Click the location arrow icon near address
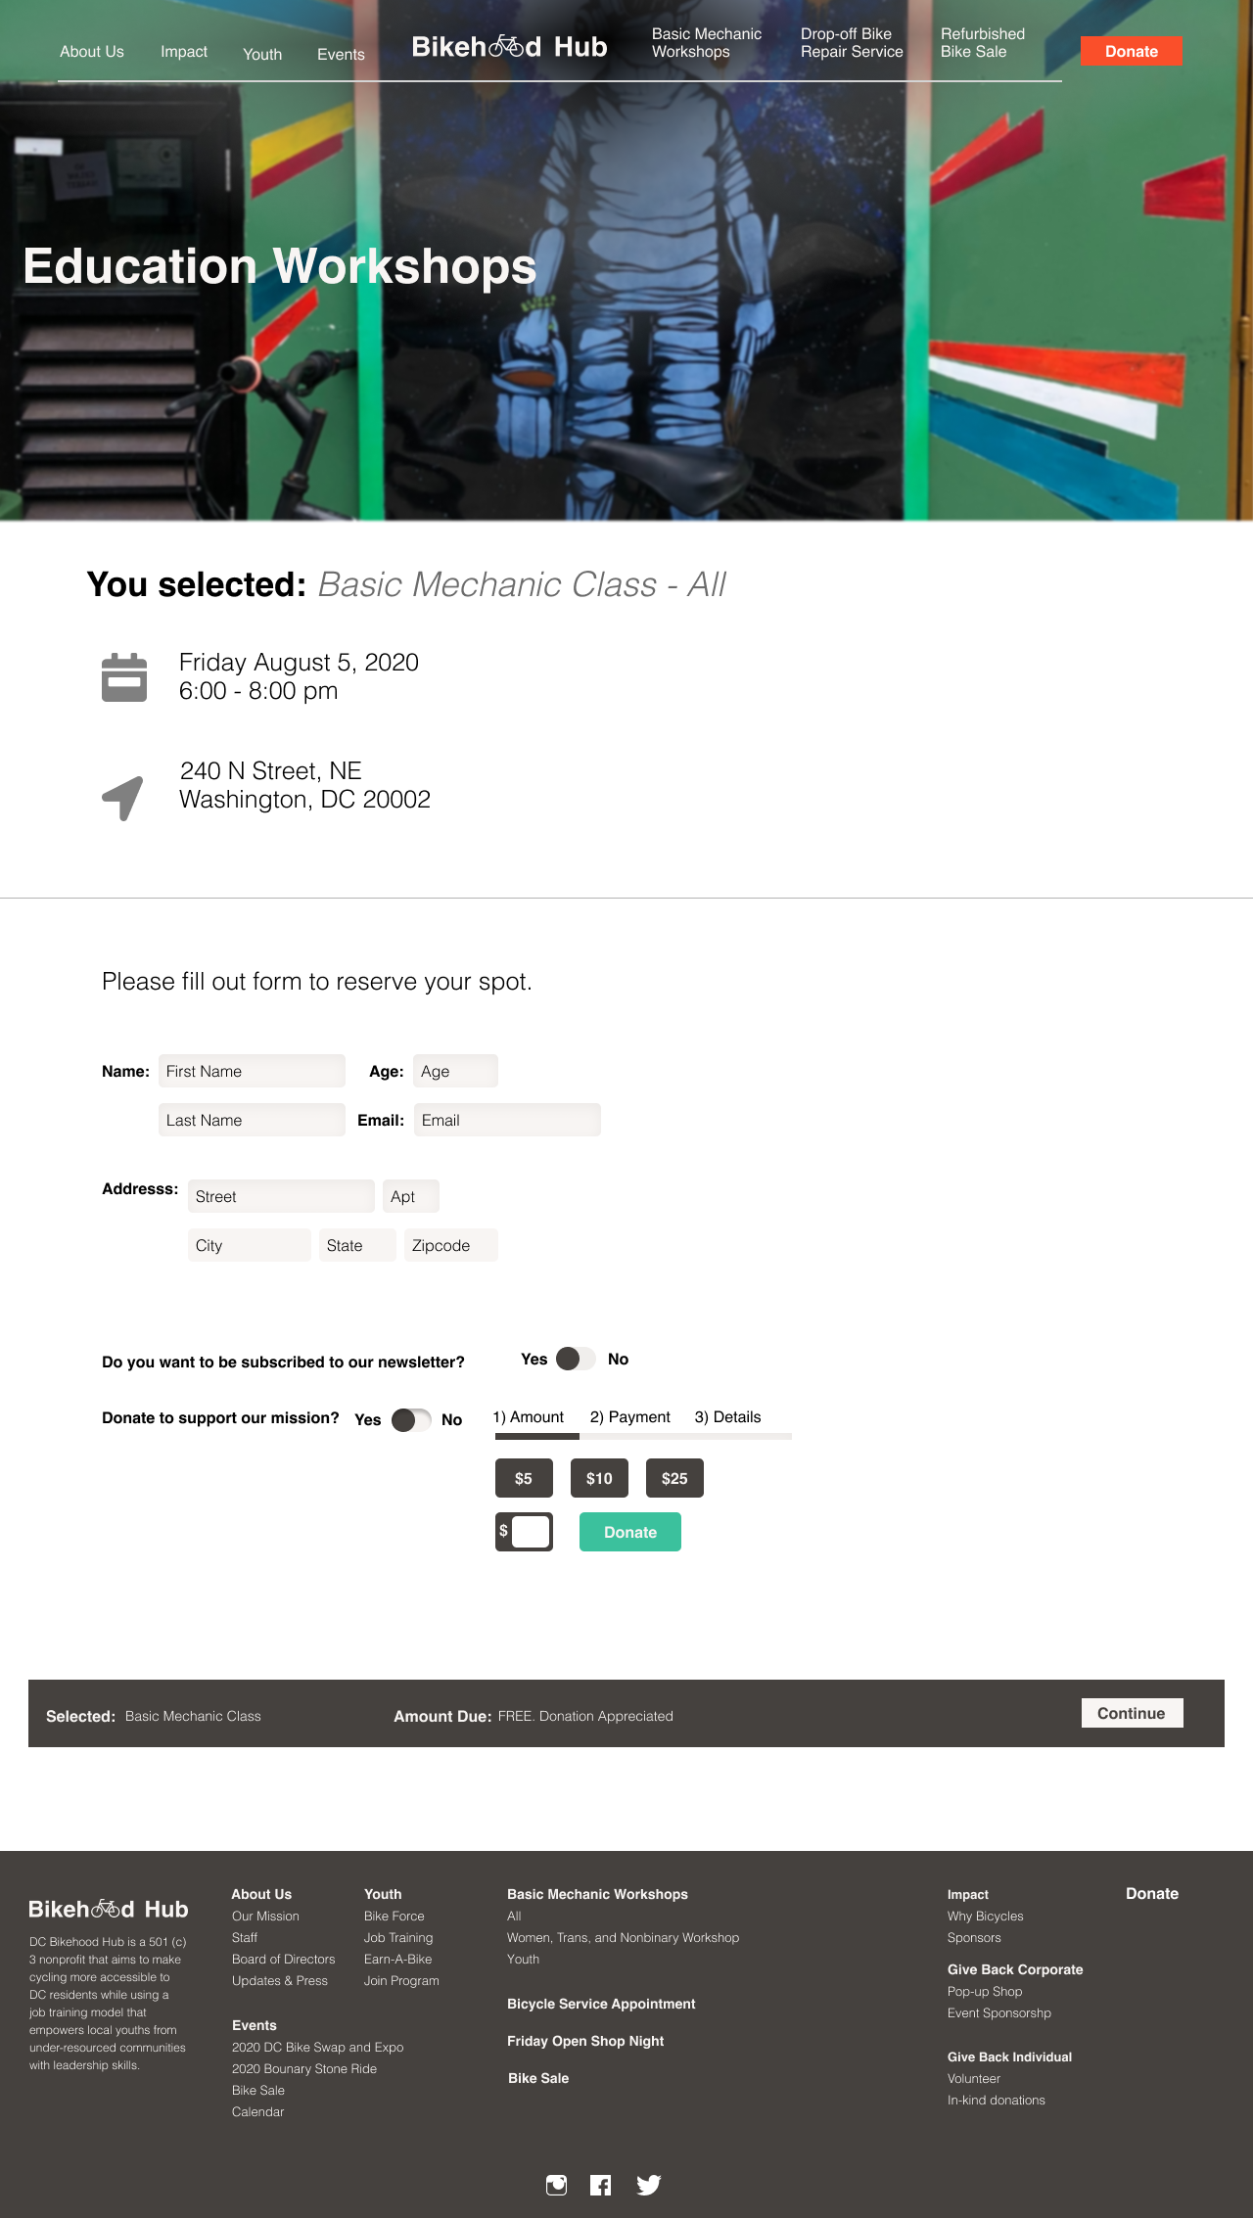The height and width of the screenshot is (2218, 1253). [123, 798]
